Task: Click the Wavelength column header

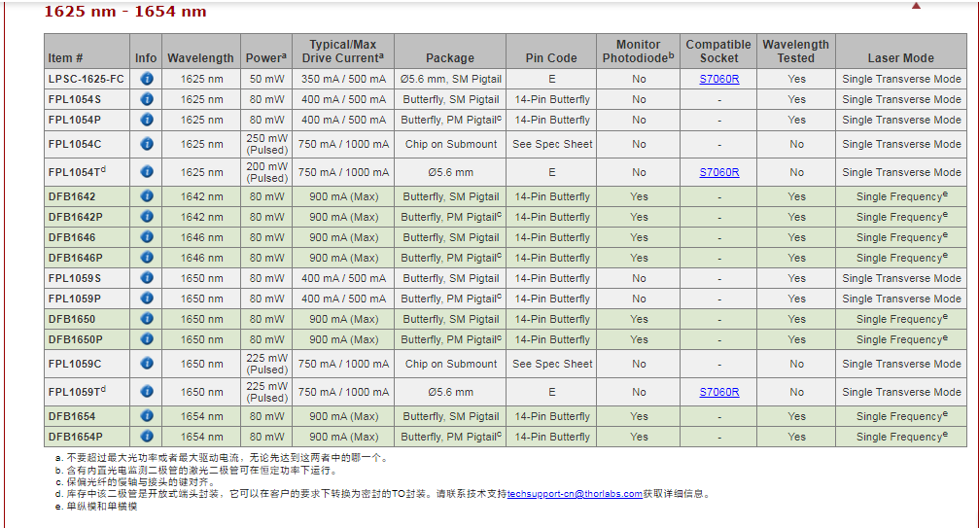Action: pos(200,58)
